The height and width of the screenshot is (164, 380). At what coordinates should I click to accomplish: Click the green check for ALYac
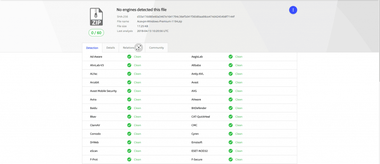(129, 74)
